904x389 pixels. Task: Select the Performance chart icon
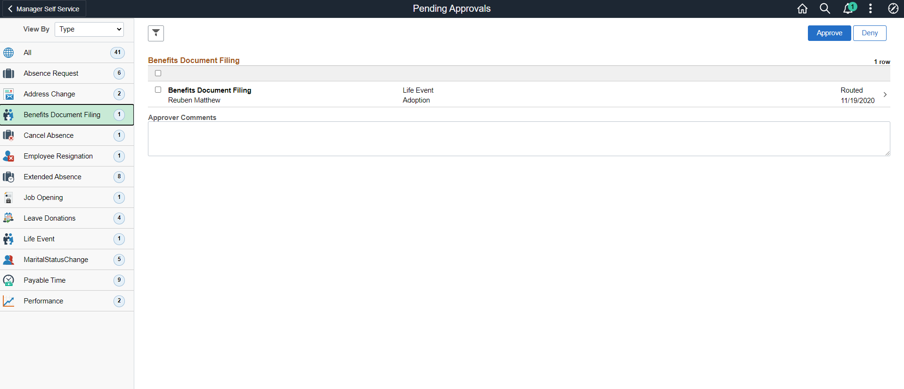(x=8, y=301)
